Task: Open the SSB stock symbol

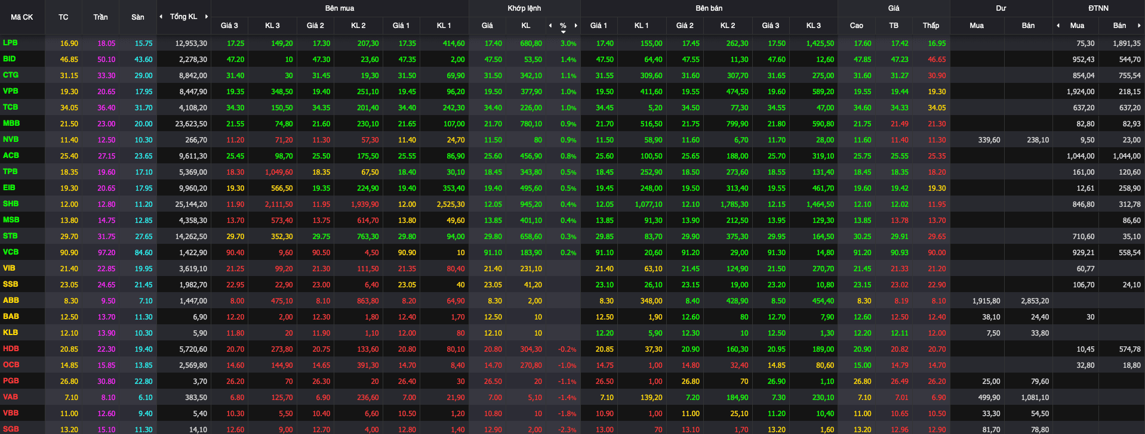Action: (11, 284)
